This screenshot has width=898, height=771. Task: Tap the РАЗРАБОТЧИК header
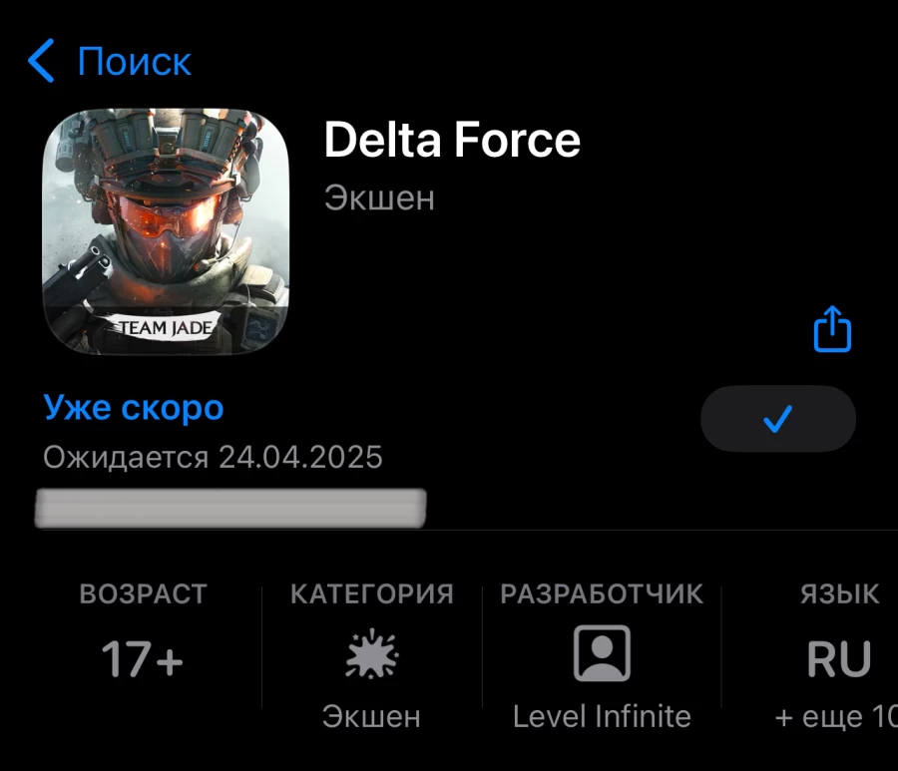coord(602,594)
